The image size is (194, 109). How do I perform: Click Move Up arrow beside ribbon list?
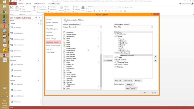click(x=156, y=57)
